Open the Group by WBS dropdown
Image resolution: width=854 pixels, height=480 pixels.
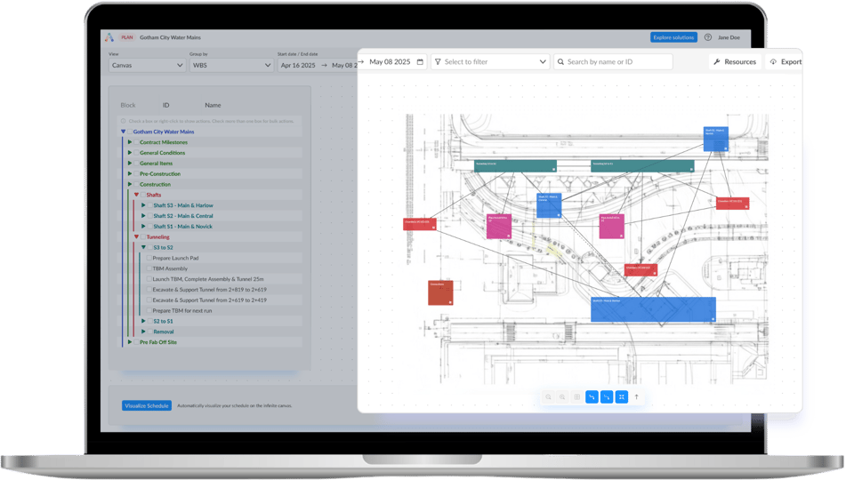(231, 65)
